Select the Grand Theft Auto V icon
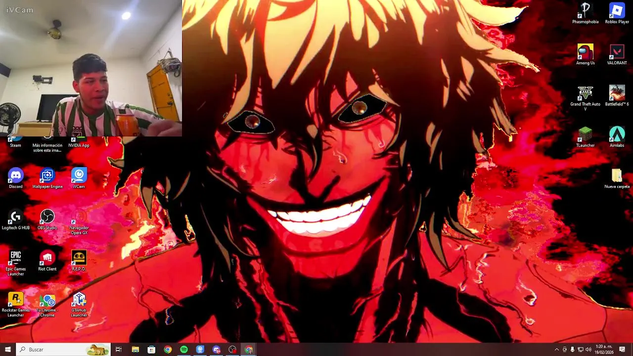 [586, 98]
